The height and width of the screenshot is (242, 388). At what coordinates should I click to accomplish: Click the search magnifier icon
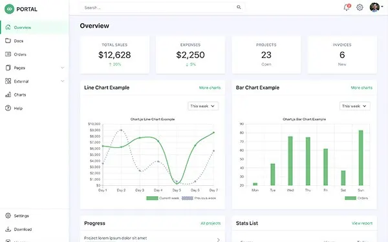click(x=239, y=7)
